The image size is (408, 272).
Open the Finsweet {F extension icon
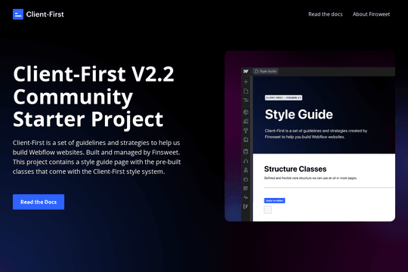(246, 207)
